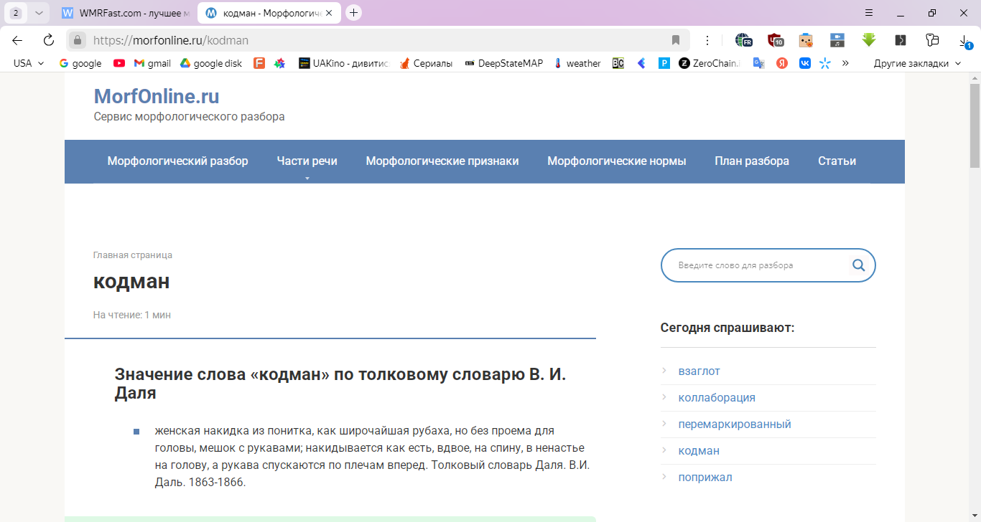Image resolution: width=981 pixels, height=522 pixels.
Task: Open the word перемаркированный
Action: click(735, 424)
